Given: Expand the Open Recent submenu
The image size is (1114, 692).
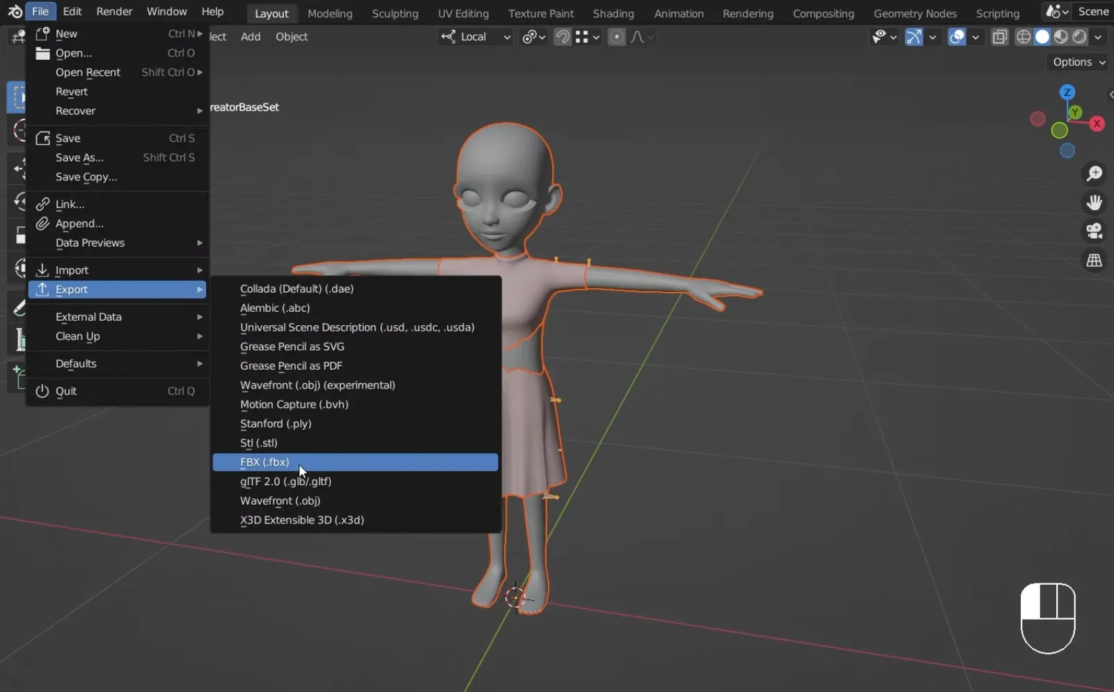Looking at the screenshot, I should pos(117,72).
